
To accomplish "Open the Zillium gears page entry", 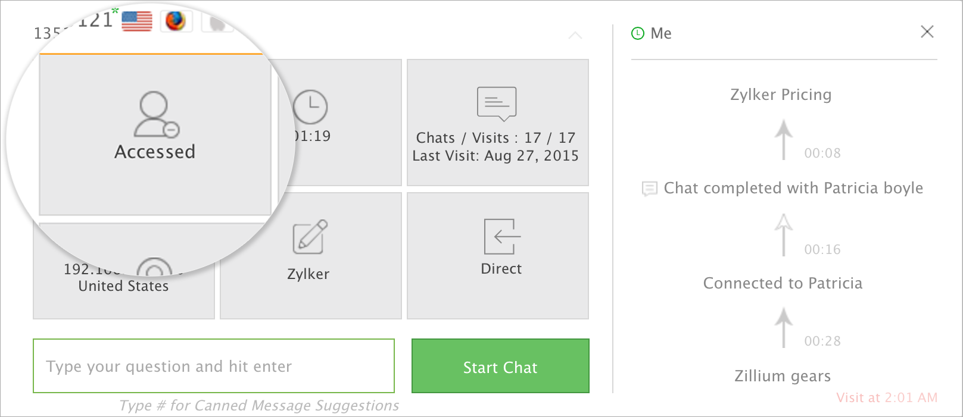I will click(x=783, y=376).
